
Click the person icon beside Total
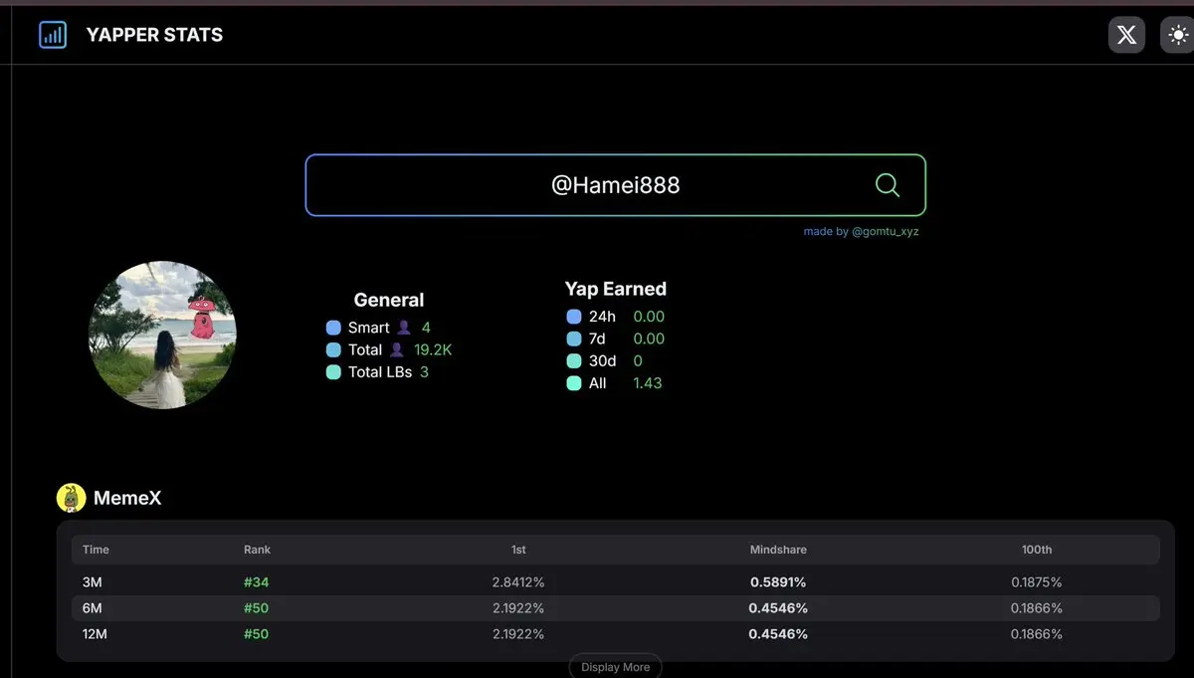tap(397, 349)
